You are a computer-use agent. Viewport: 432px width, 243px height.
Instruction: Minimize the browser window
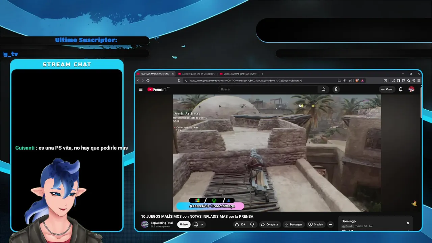point(403,74)
